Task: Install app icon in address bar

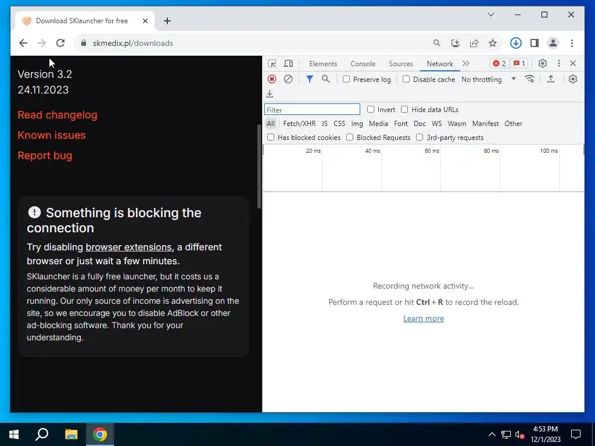Action: 456,43
